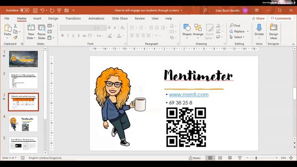Screen dimensions: 297x167
Task: Click the Find button
Action: (235, 26)
